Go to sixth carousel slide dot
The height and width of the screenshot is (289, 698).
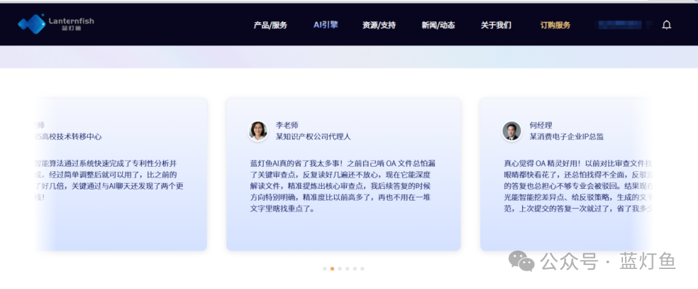363,268
